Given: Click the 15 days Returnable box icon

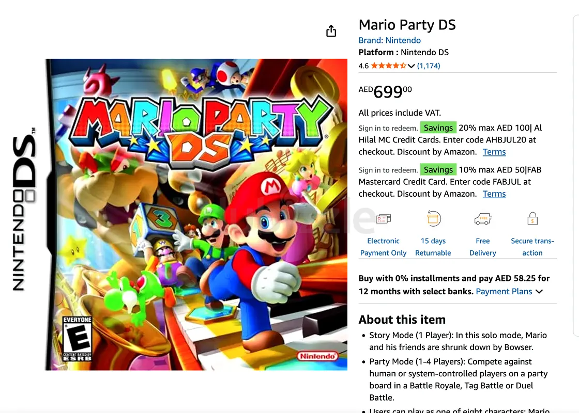Looking at the screenshot, I should (x=433, y=218).
